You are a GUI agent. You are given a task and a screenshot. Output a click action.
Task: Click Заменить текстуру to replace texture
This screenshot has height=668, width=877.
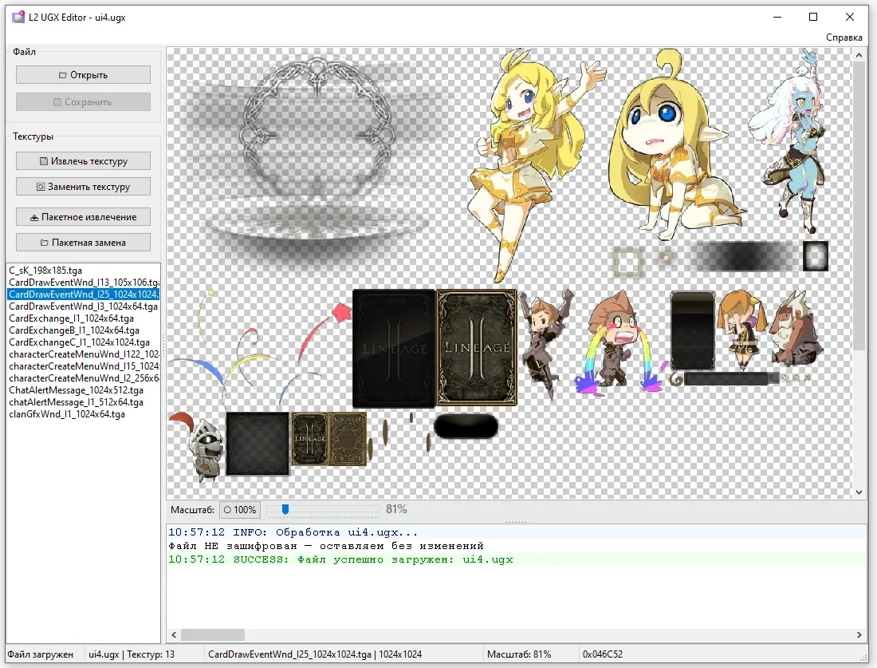(x=83, y=187)
